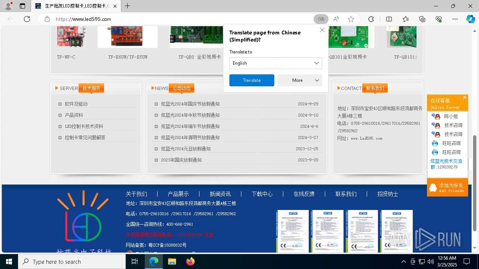The height and width of the screenshot is (269, 479).
Task: Click the 技术服务 orange section tab
Action: click(x=91, y=88)
